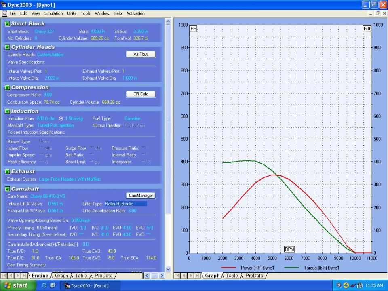This screenshot has height=291, width=388.
Task: Edit the Intake Valve Dia 2.020 value
Action: coord(52,78)
